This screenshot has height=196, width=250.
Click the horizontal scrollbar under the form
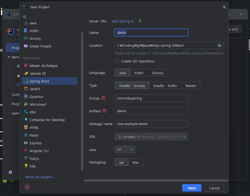point(156,181)
